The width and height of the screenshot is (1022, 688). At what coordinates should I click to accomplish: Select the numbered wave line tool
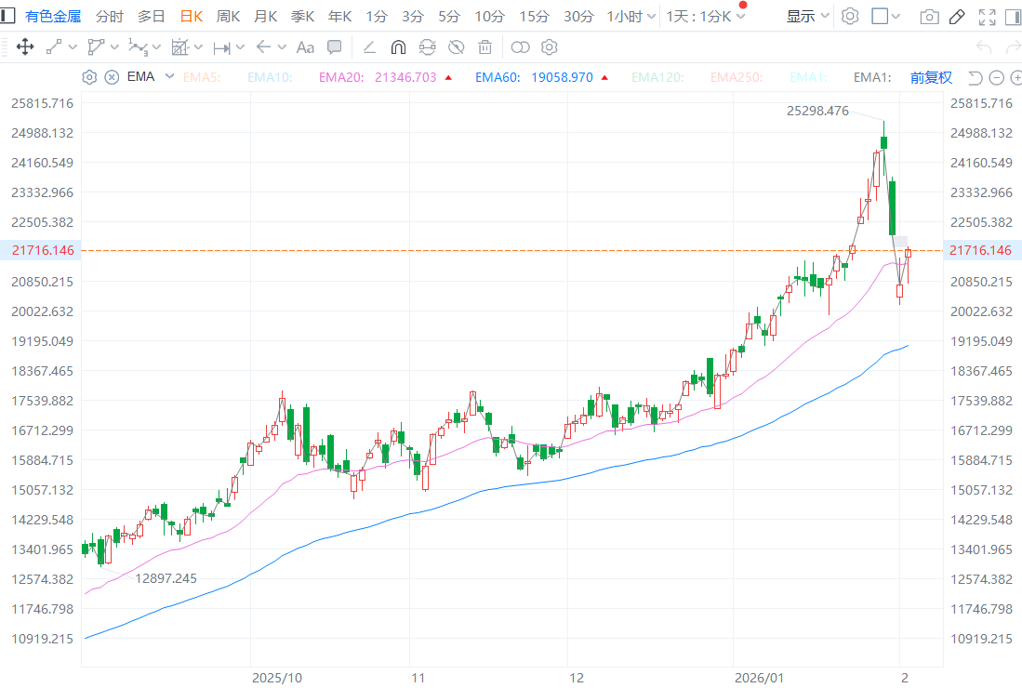coord(138,46)
